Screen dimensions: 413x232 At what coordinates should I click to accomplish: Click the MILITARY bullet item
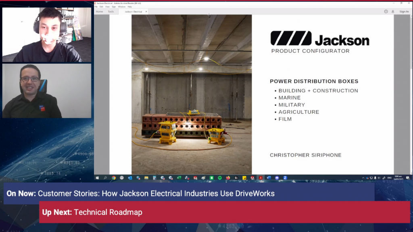click(x=292, y=105)
